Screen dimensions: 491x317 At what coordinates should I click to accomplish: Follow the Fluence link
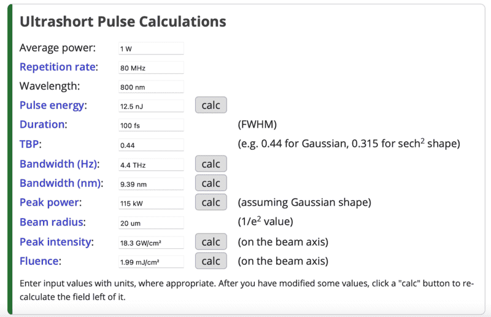39,261
